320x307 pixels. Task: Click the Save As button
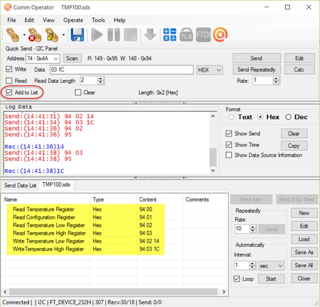304,252
